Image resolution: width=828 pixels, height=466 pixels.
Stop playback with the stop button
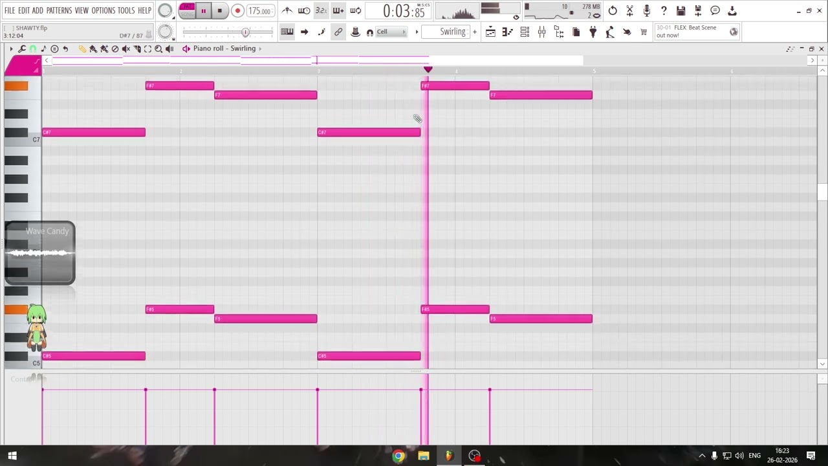[219, 10]
